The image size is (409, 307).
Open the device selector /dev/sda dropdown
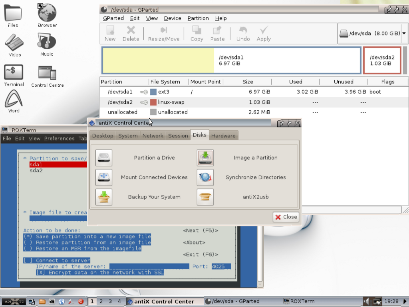(373, 34)
